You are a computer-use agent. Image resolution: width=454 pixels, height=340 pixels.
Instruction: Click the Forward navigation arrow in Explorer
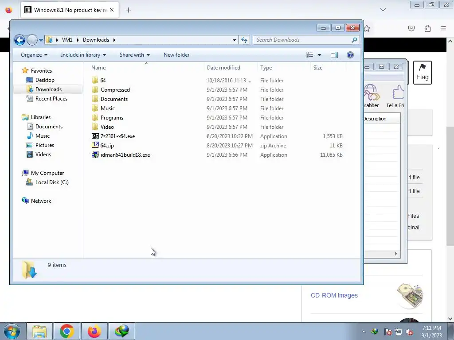(32, 40)
